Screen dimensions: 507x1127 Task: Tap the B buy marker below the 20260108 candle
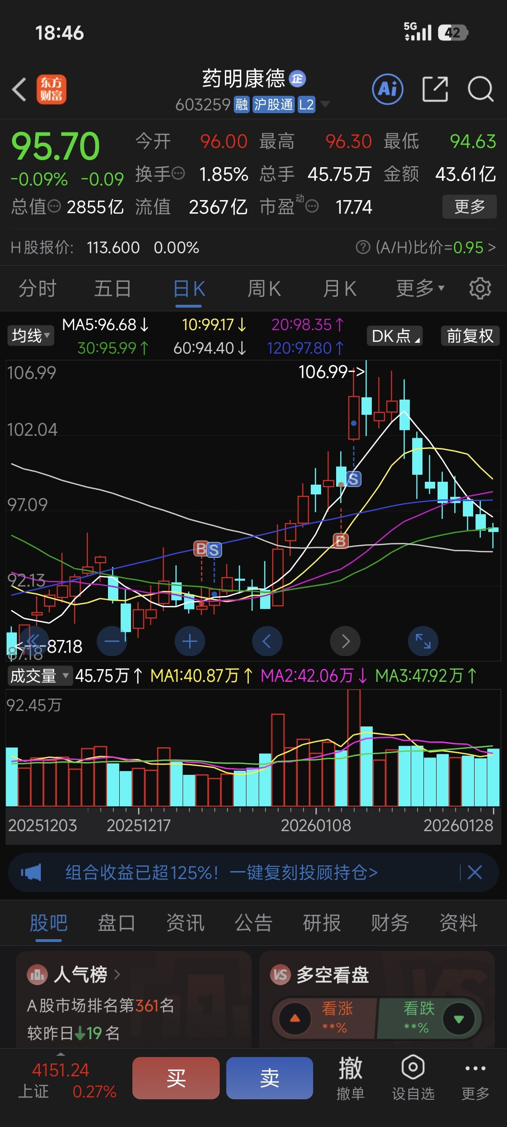point(340,541)
